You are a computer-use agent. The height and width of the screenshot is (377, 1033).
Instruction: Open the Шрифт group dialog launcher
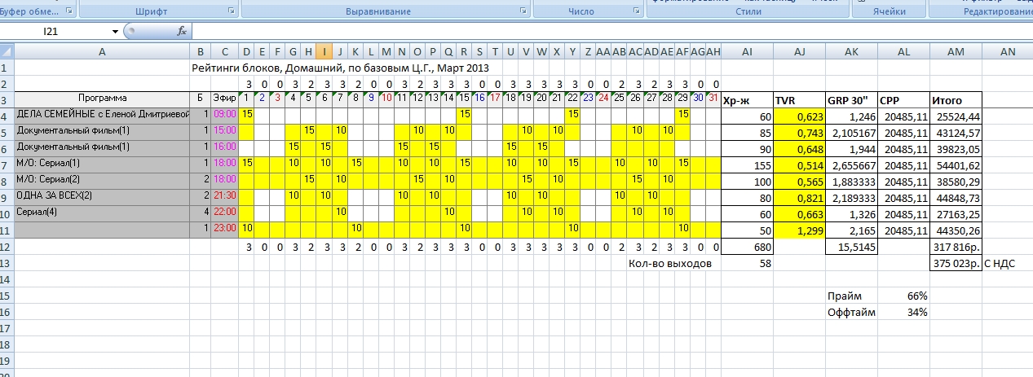[x=232, y=11]
